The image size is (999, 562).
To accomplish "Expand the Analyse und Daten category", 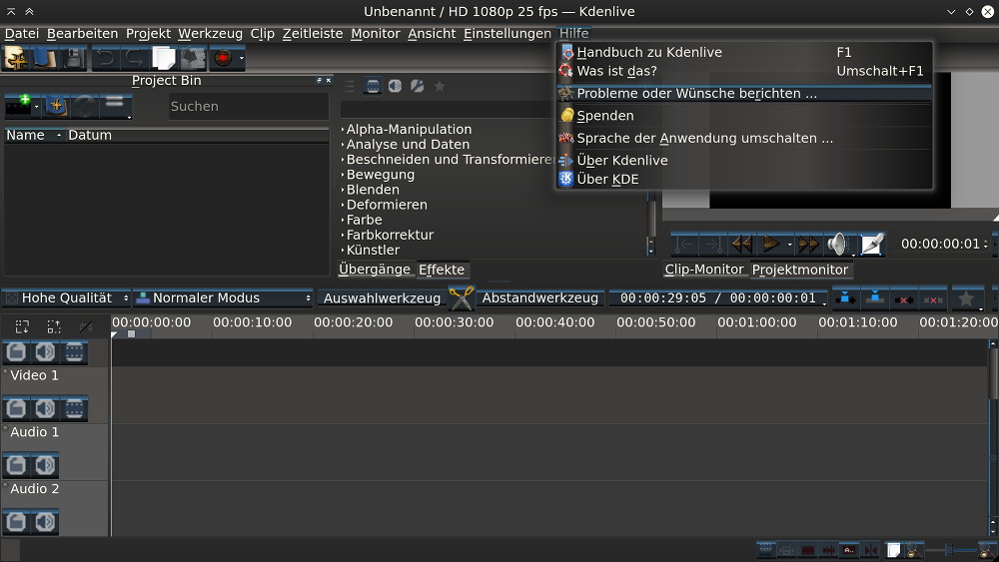I will (343, 145).
